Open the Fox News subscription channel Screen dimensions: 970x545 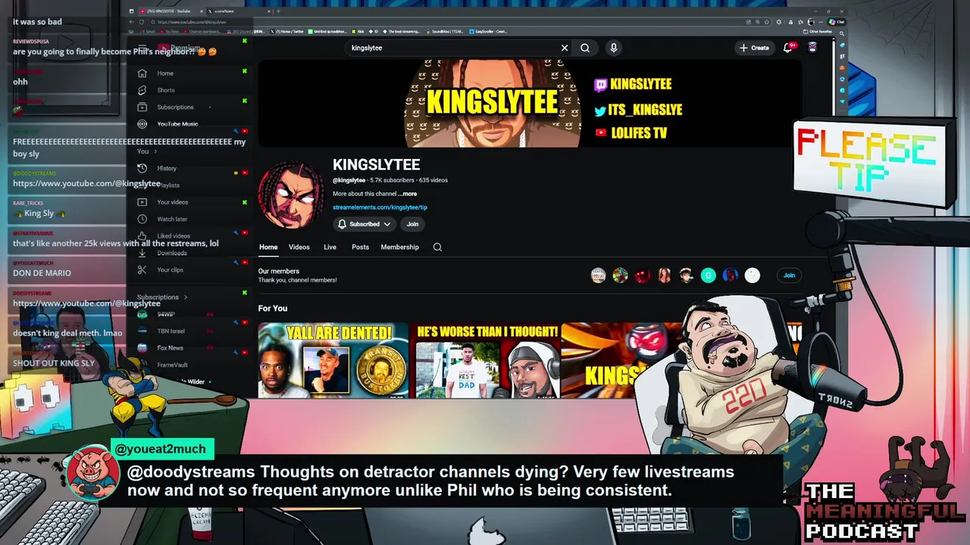pos(170,348)
